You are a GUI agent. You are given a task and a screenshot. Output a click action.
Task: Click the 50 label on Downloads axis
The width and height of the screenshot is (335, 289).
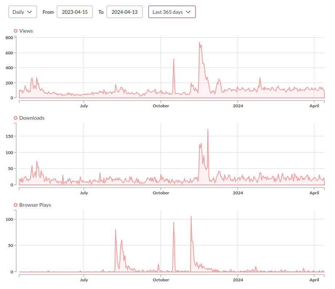point(11,169)
